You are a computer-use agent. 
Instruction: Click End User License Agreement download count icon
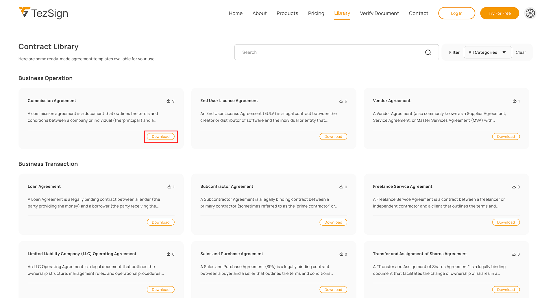pos(341,101)
